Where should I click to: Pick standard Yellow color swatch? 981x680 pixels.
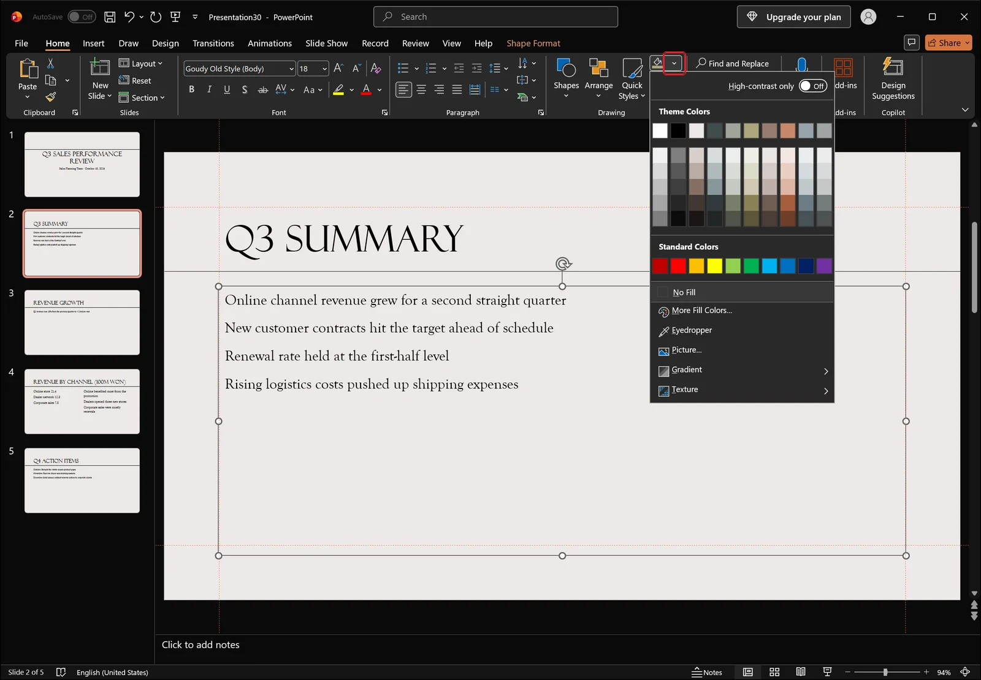(715, 266)
